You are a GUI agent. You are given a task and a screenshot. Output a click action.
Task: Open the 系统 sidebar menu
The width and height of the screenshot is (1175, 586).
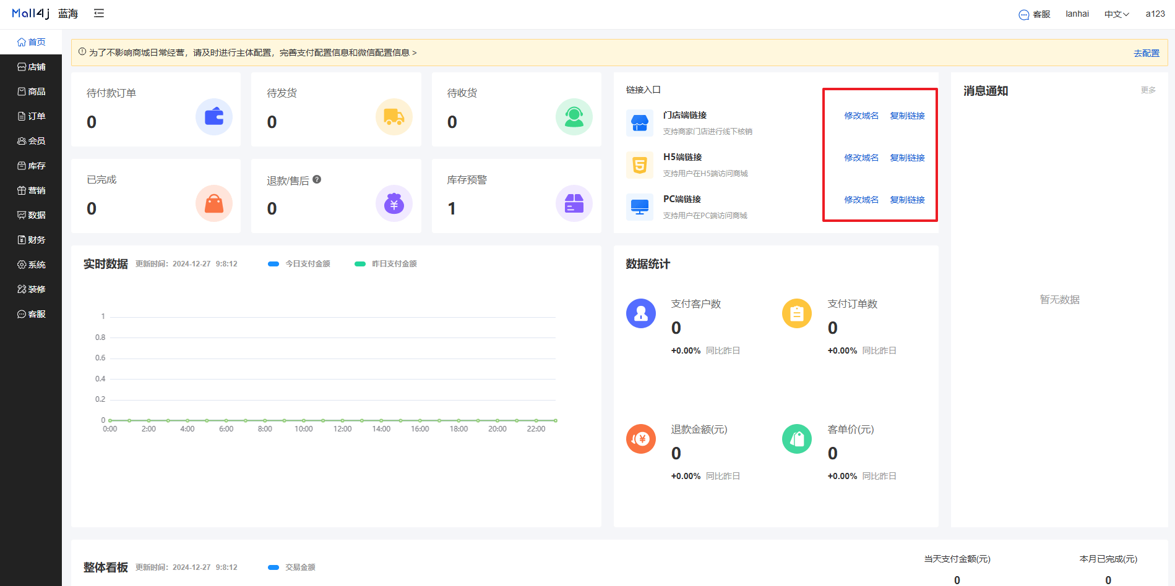point(31,265)
